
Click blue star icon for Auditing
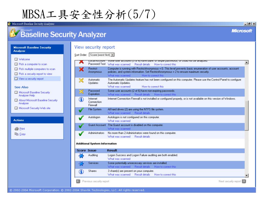coord(81,156)
